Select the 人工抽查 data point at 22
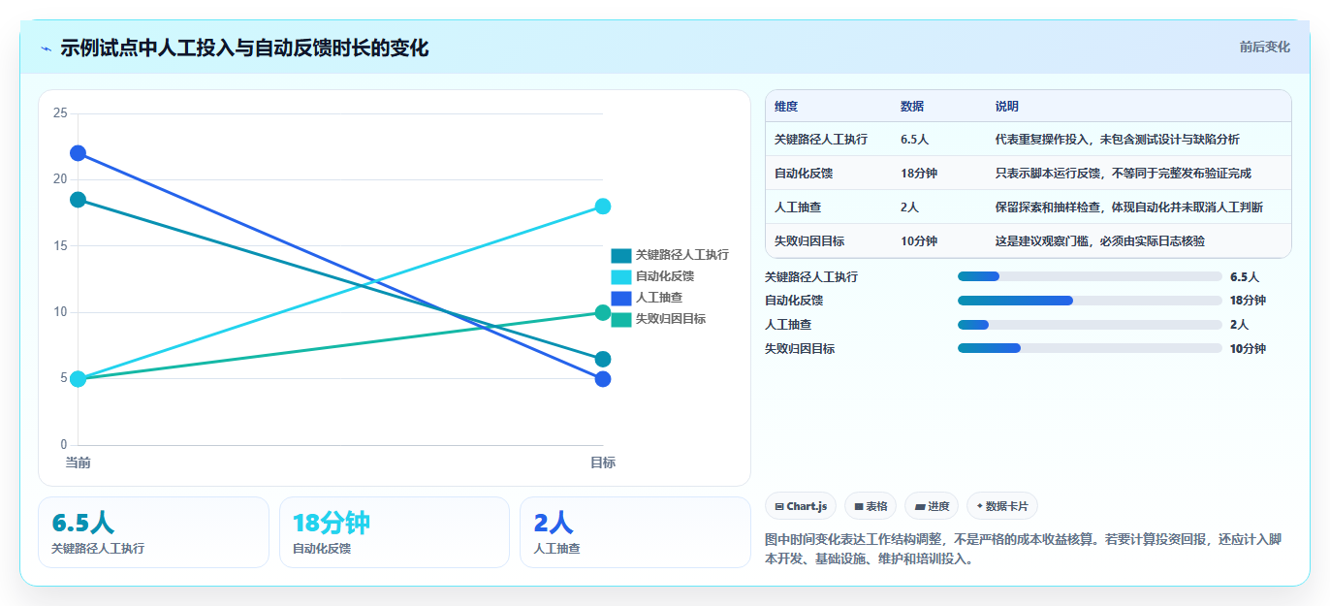This screenshot has height=606, width=1330. tap(79, 153)
